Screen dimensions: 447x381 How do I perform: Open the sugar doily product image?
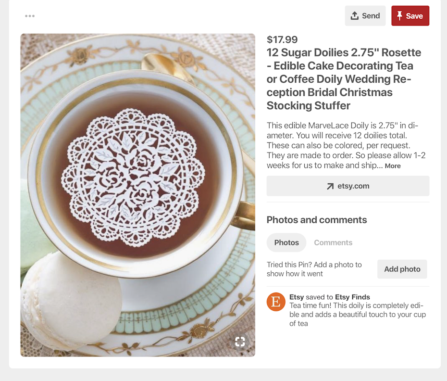coord(137,195)
